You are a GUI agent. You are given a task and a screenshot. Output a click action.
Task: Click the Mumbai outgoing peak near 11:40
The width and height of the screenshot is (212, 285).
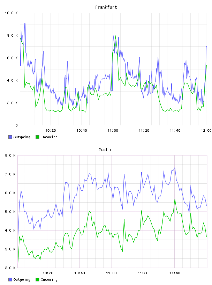(175, 168)
